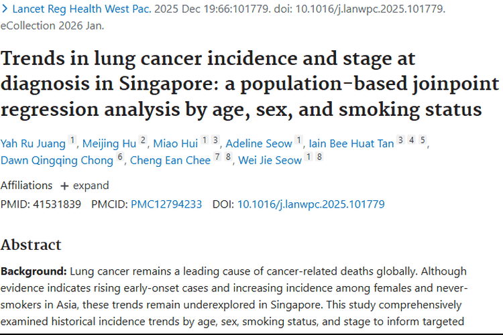Expand the author affiliations list
Screen dimensions: 503x335
pyautogui.click(x=84, y=186)
